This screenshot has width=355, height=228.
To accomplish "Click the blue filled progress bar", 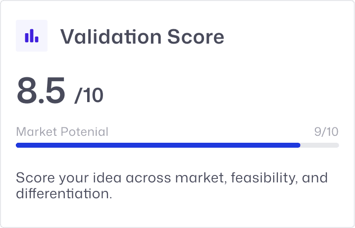I will [158, 145].
